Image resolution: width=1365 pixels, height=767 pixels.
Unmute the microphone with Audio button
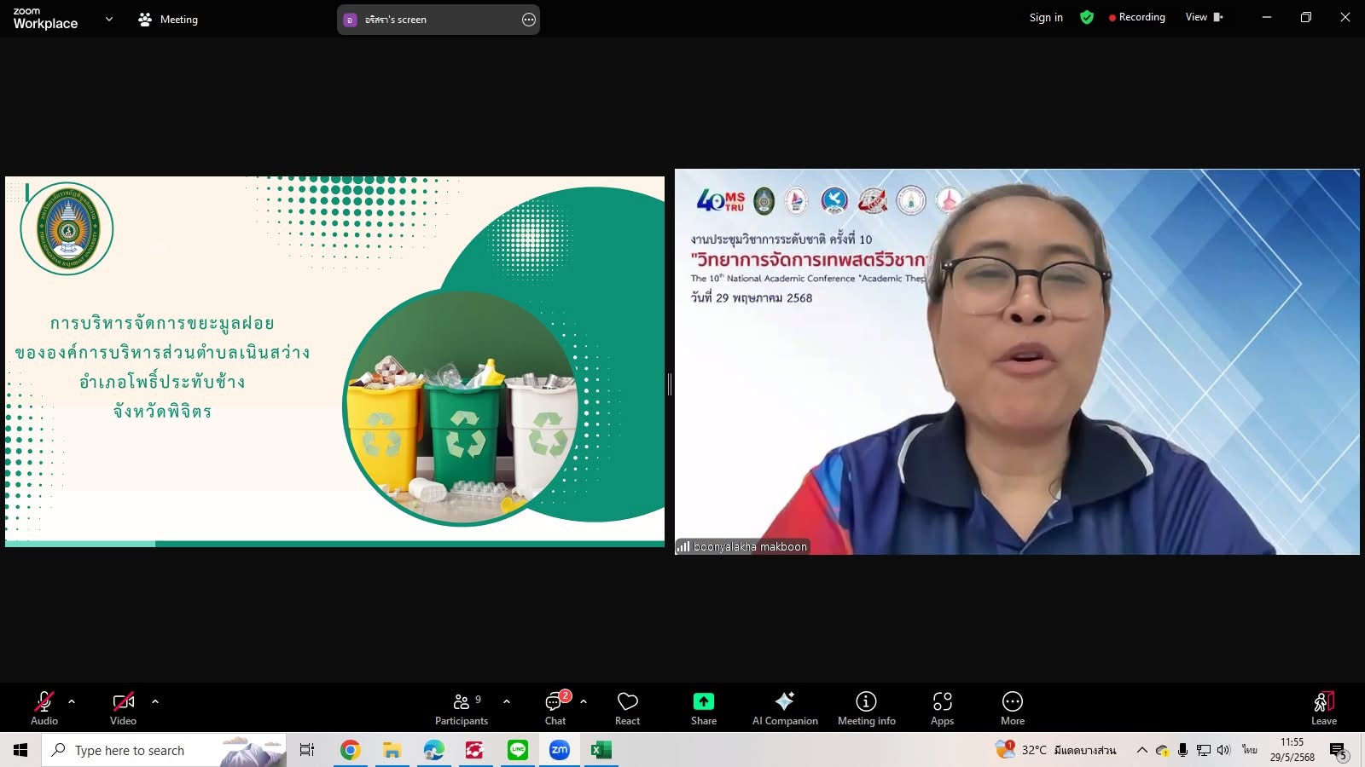[44, 707]
